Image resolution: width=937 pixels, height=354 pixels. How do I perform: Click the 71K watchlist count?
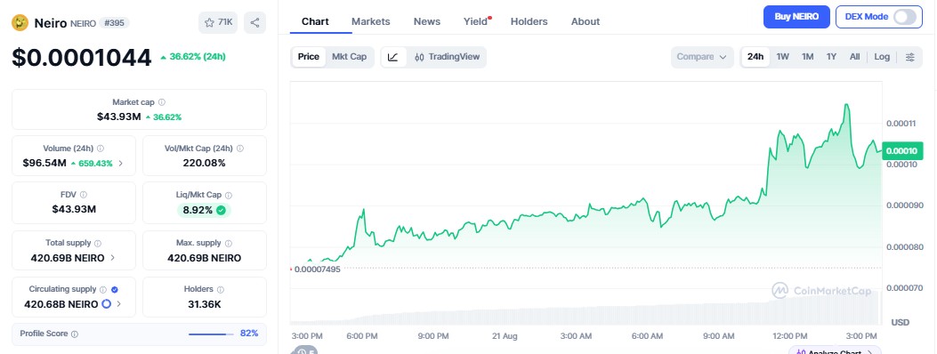[225, 22]
